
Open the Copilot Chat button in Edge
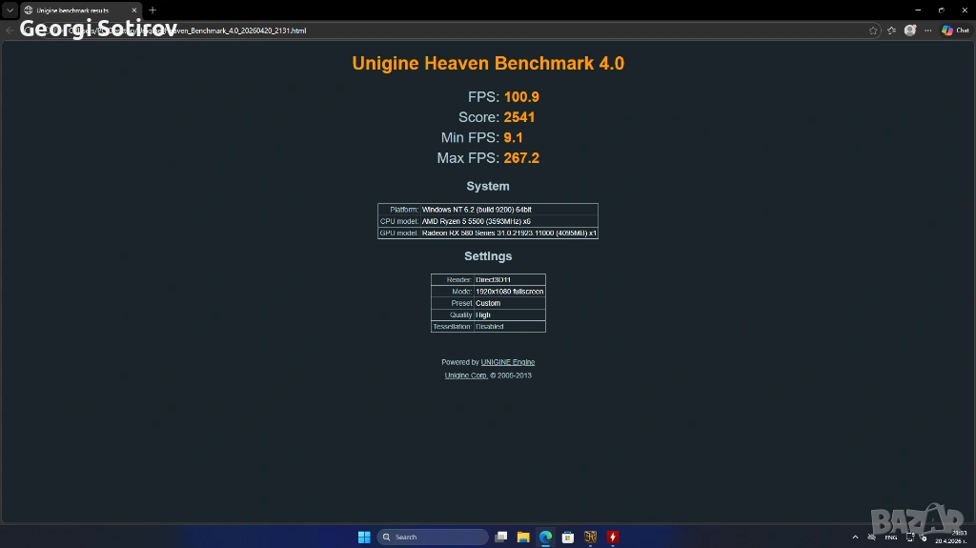point(955,30)
